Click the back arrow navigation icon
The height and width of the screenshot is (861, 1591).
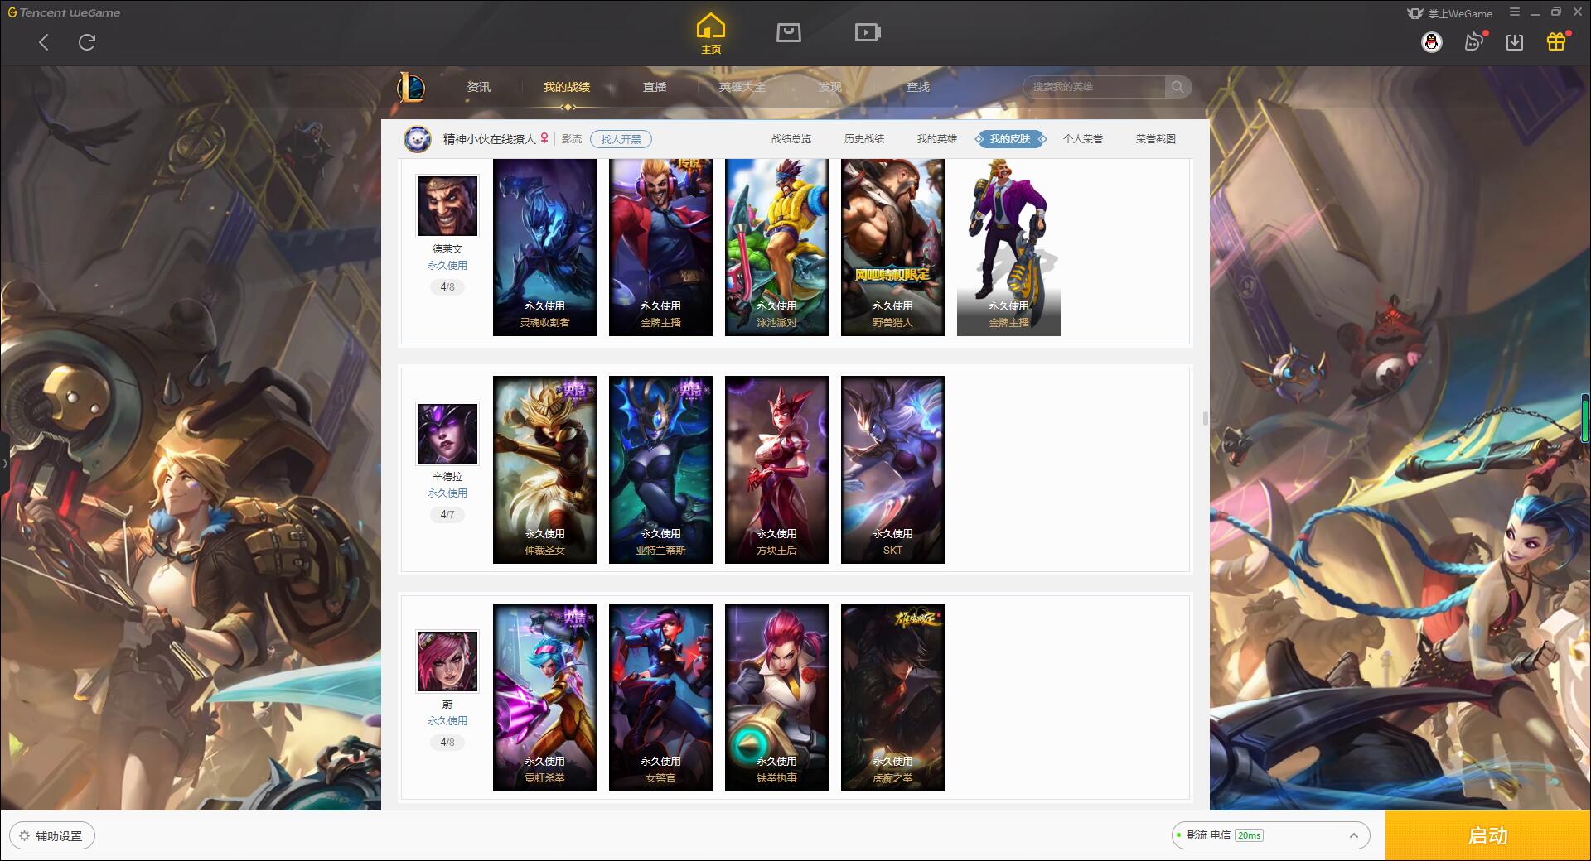(44, 42)
